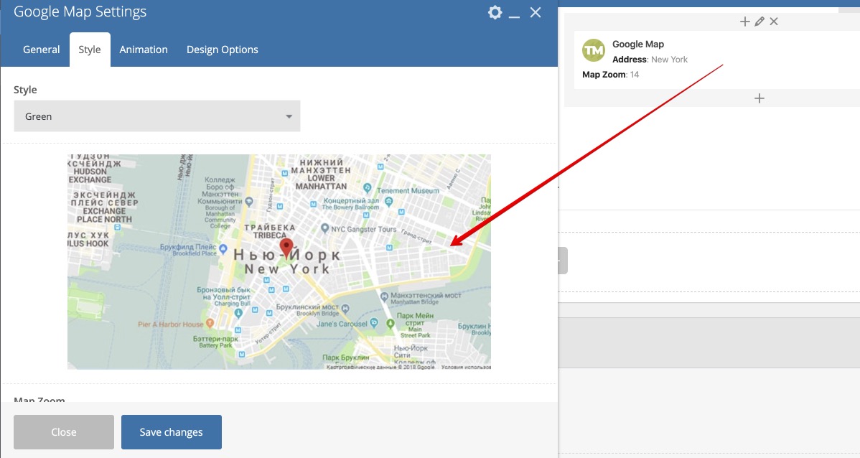This screenshot has height=458, width=860.
Task: Close the Google Map Settings dialog with X
Action: pos(536,13)
